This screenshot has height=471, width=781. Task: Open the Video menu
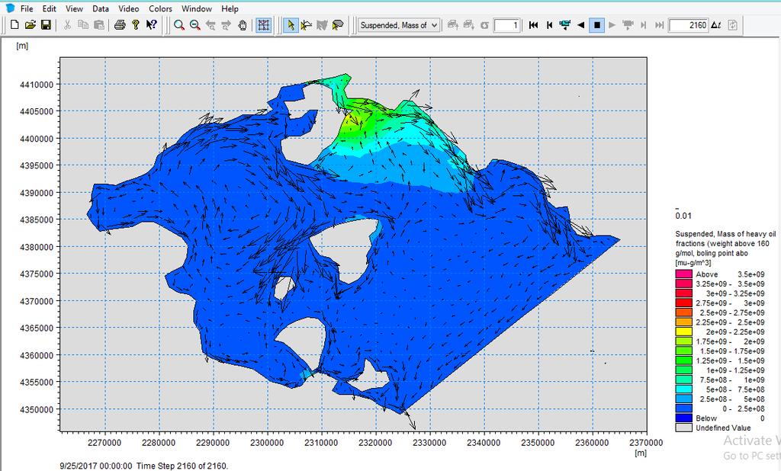(x=128, y=8)
